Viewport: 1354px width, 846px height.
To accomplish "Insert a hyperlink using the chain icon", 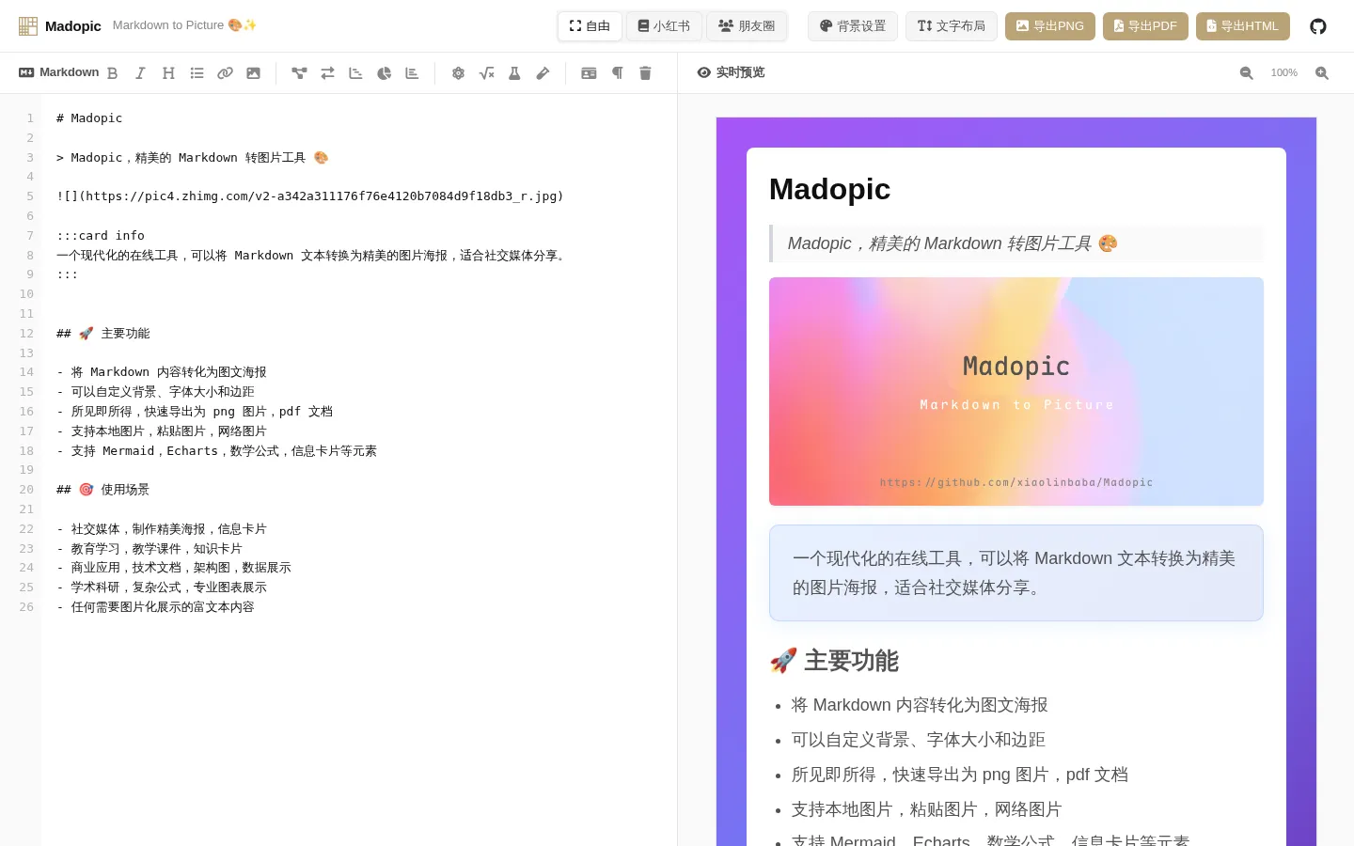I will pyautogui.click(x=225, y=73).
